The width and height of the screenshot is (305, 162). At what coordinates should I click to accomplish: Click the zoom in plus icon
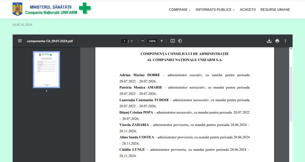coord(161,41)
